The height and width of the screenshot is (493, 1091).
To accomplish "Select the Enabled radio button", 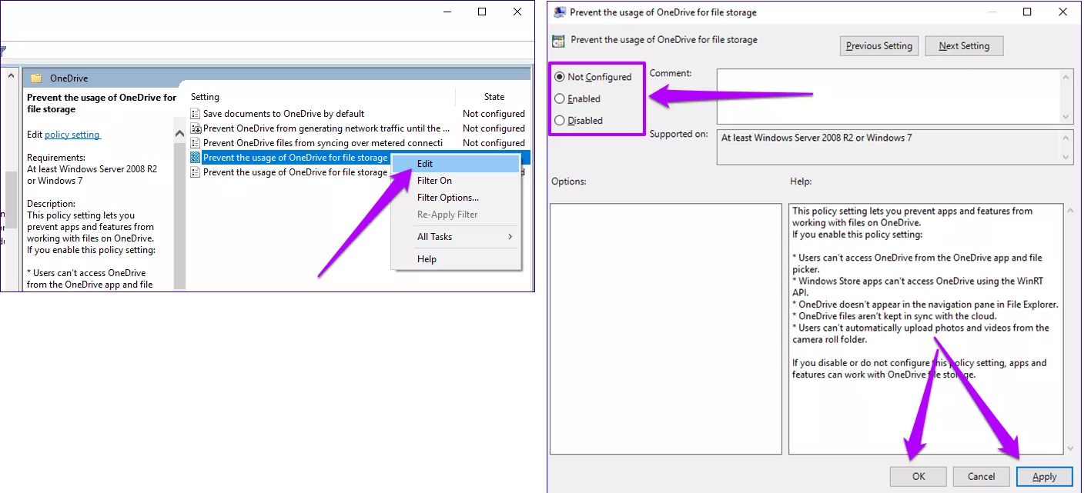I will tap(560, 98).
